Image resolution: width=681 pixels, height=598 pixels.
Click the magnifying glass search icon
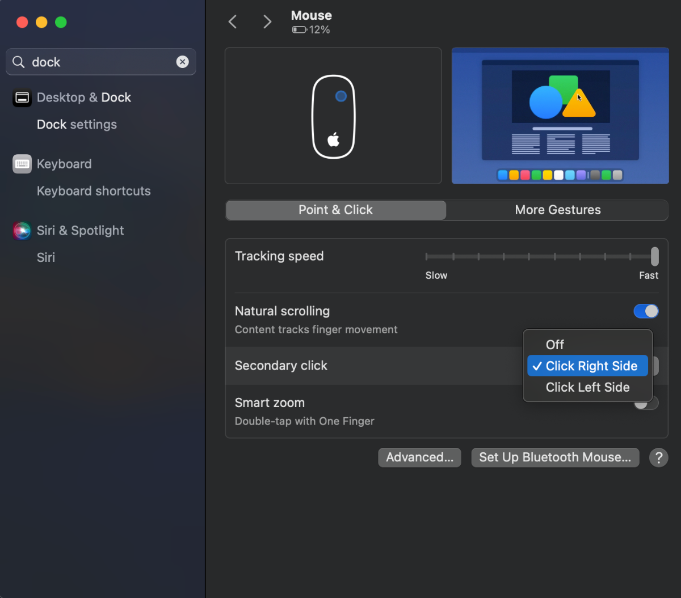pos(19,62)
